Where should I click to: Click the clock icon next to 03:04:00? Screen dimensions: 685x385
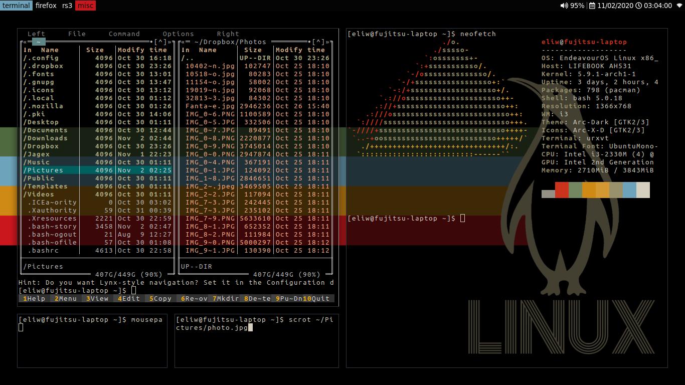(x=638, y=6)
